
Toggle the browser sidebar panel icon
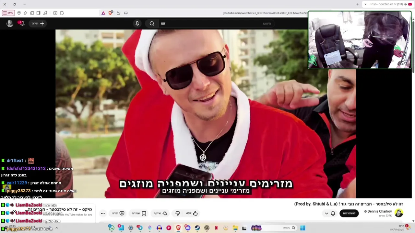[x=39, y=13]
